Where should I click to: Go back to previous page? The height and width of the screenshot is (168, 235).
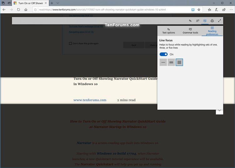(4, 10)
